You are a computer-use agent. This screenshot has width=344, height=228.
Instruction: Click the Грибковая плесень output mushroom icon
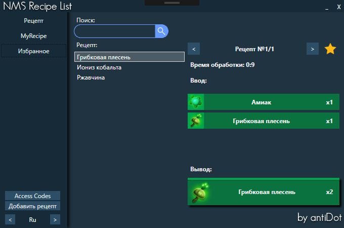[200, 193]
